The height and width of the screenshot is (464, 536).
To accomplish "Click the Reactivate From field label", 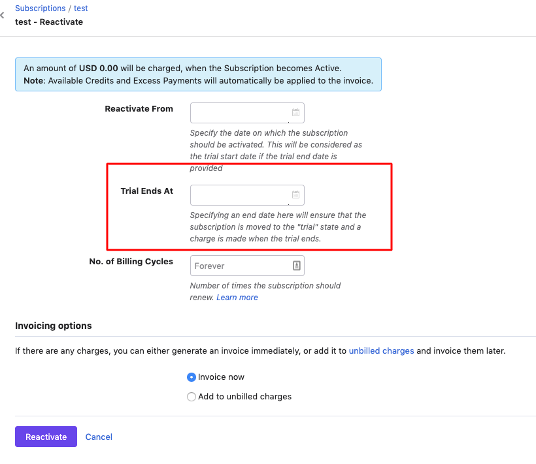I will (139, 109).
